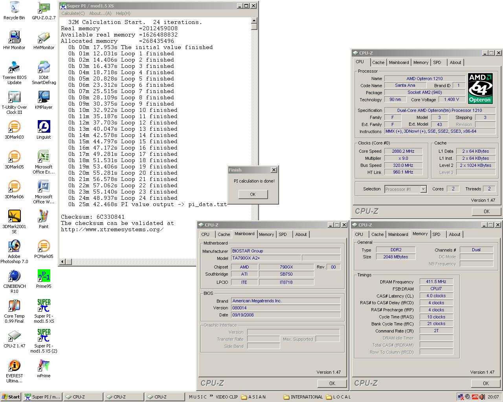This screenshot has height=402, width=503.
Task: Select the 3DMark06 desktop icon
Action: 14,190
